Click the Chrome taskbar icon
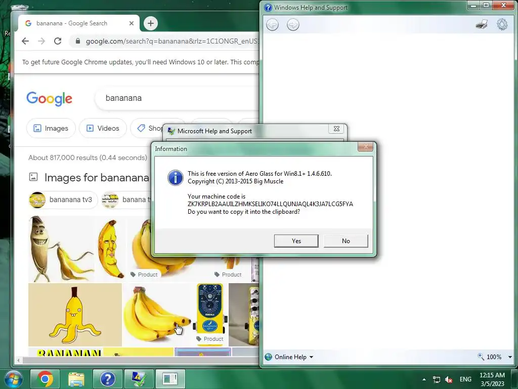This screenshot has width=518, height=389. [45, 379]
